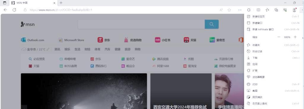Open Collections toolbar icon
This screenshot has height=109, width=304.
pyautogui.click(x=276, y=10)
